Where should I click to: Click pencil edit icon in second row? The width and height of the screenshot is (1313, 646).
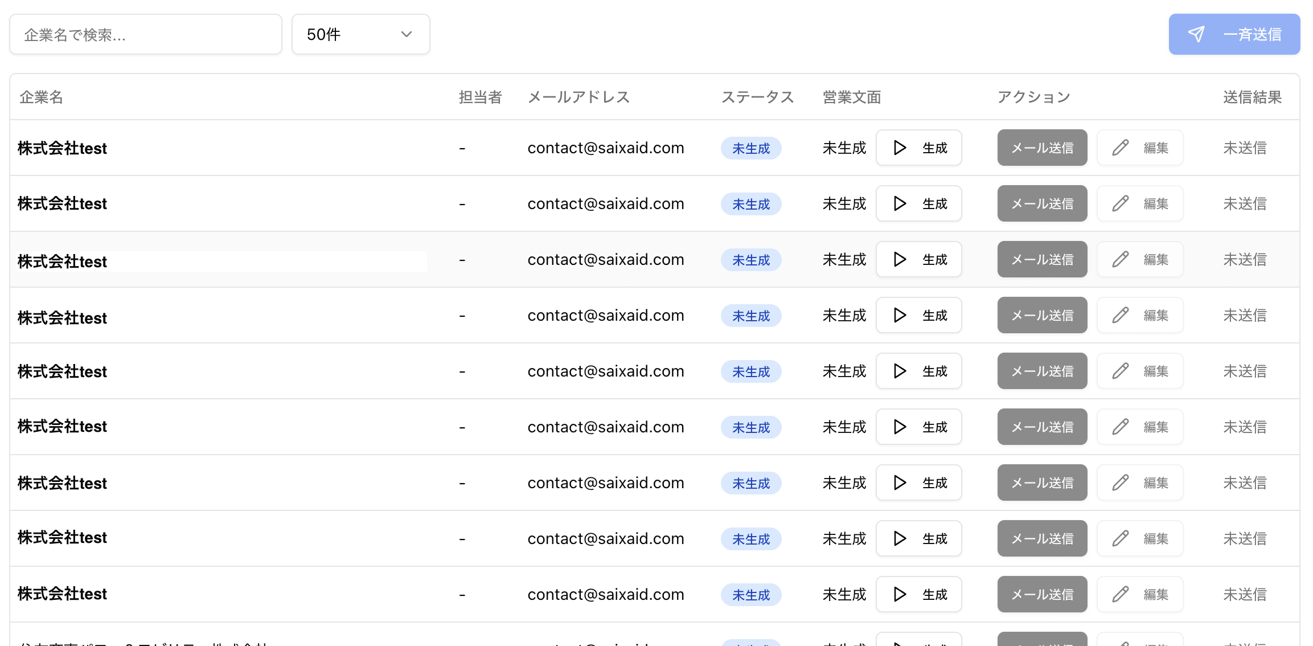click(1120, 203)
